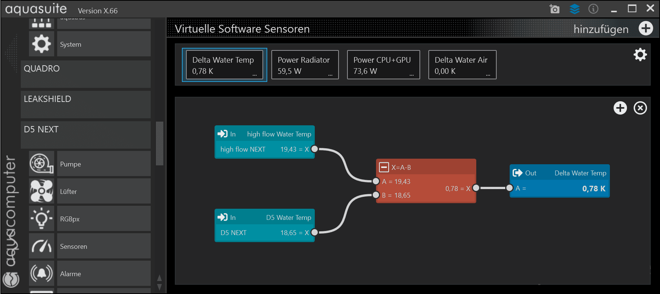Click the partially visible aquabus icon
Viewport: 660px width, 294px height.
pos(42,23)
